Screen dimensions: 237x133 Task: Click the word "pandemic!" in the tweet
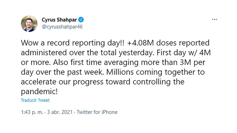39,91
